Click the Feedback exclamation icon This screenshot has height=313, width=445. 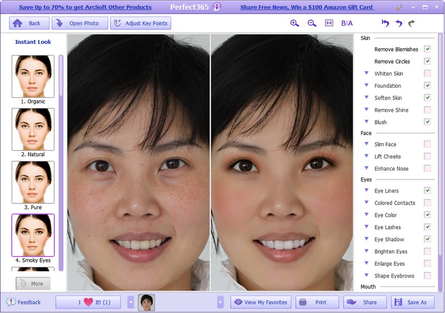click(x=11, y=302)
